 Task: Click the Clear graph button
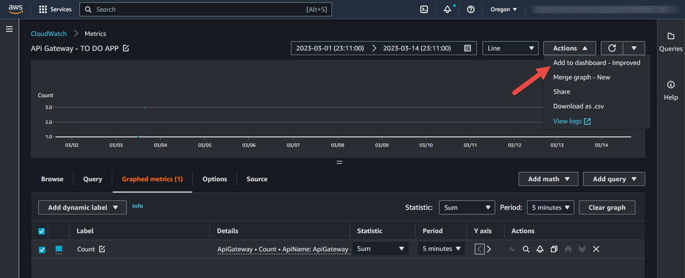click(x=607, y=207)
